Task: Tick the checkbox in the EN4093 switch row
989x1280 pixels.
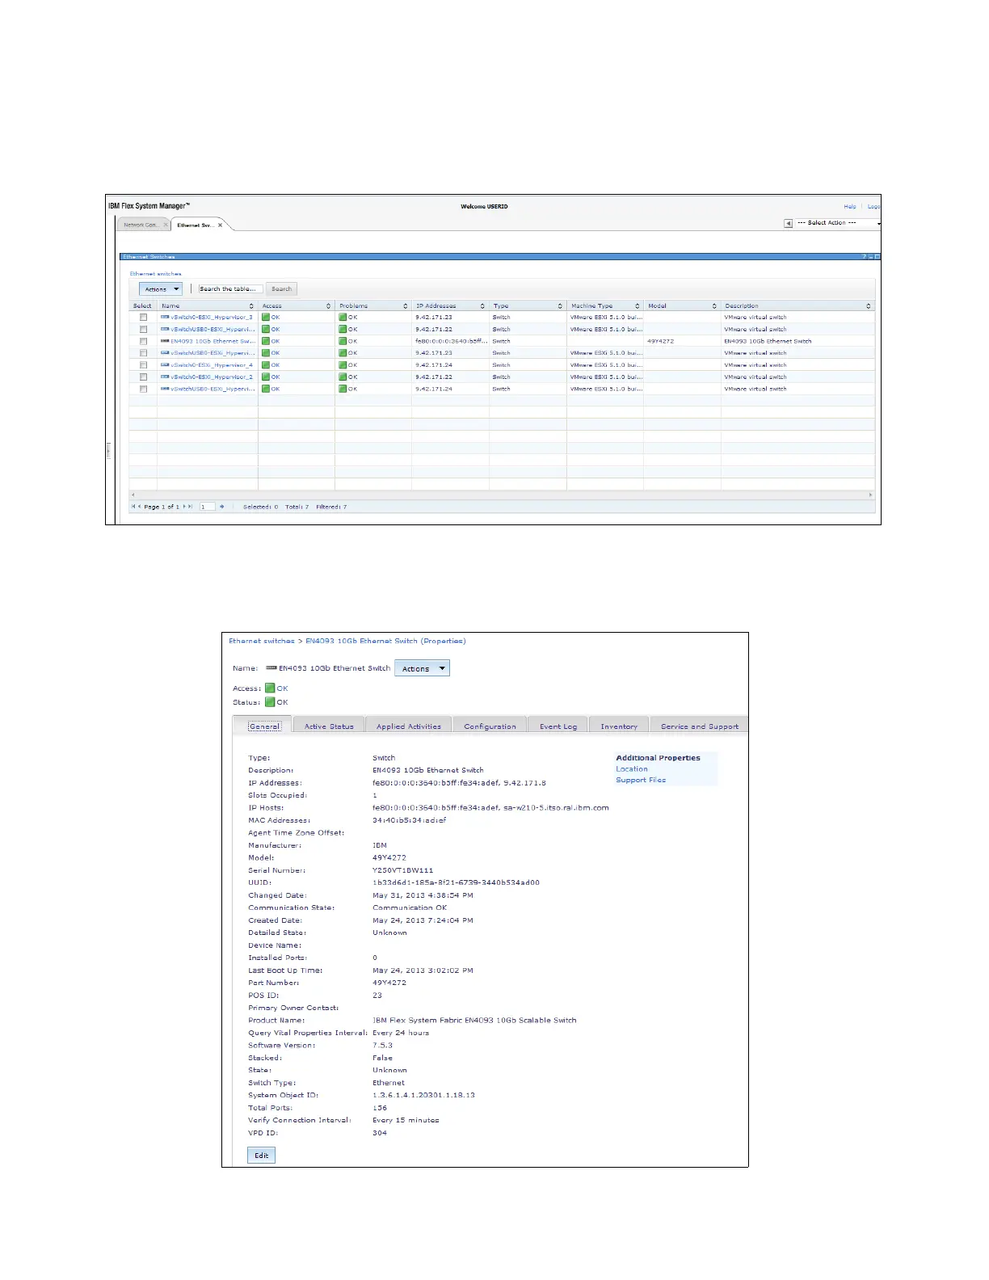Action: [x=143, y=341]
